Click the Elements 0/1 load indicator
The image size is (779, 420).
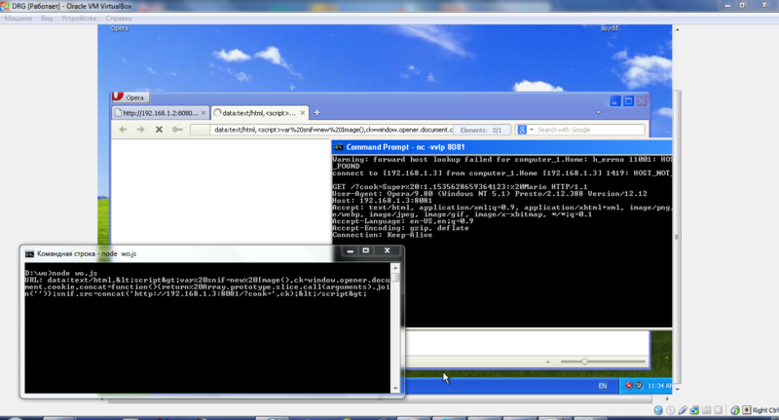[x=481, y=130]
